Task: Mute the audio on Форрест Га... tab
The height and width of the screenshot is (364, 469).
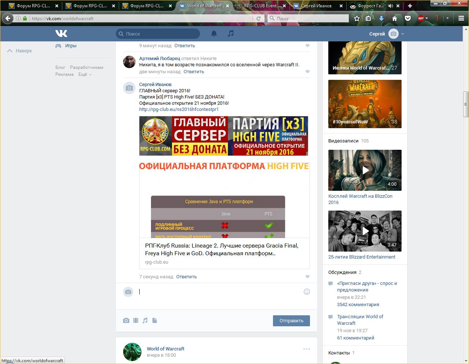Action: (x=391, y=6)
